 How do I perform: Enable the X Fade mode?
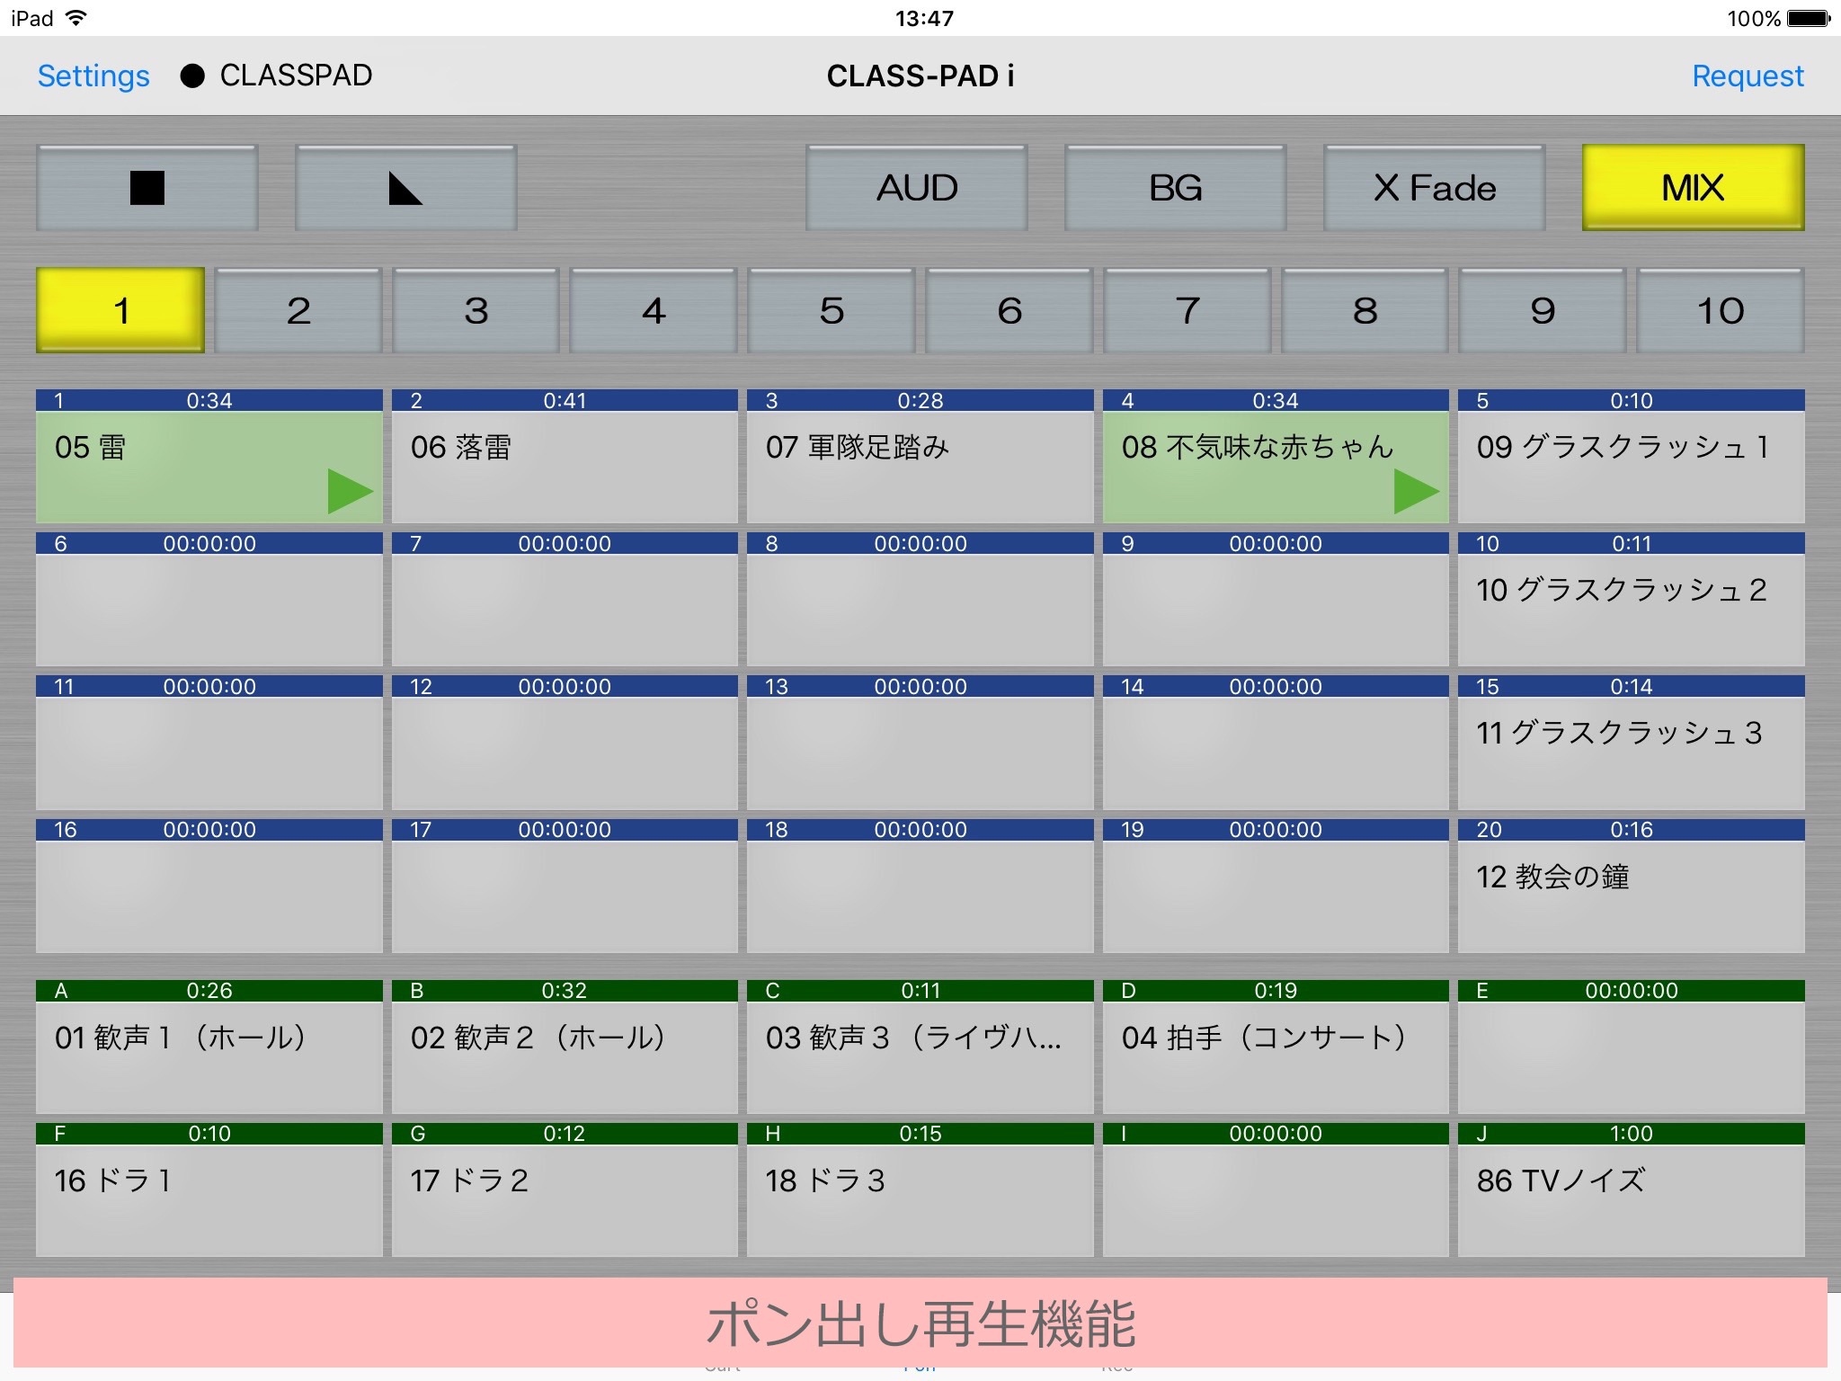1435,188
